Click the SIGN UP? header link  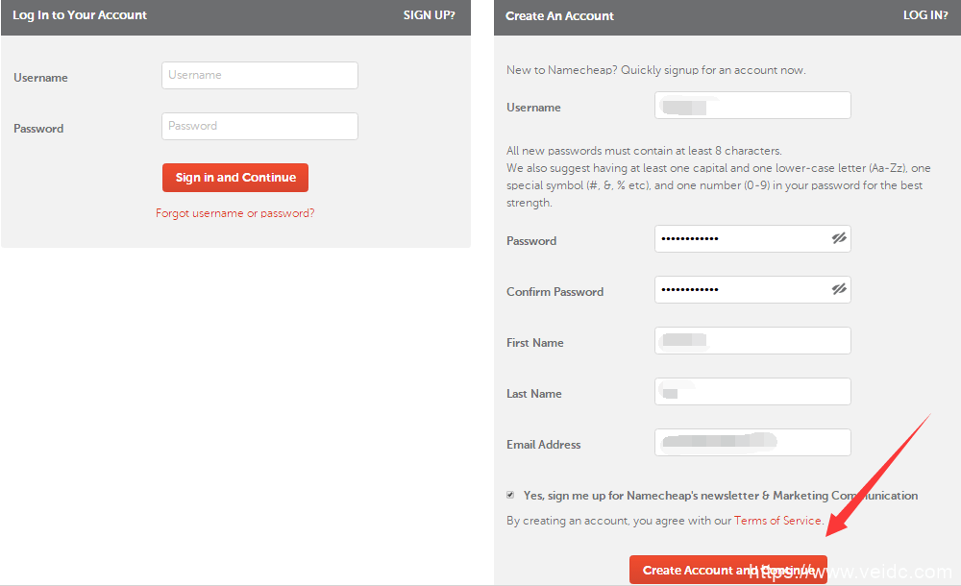pos(430,15)
